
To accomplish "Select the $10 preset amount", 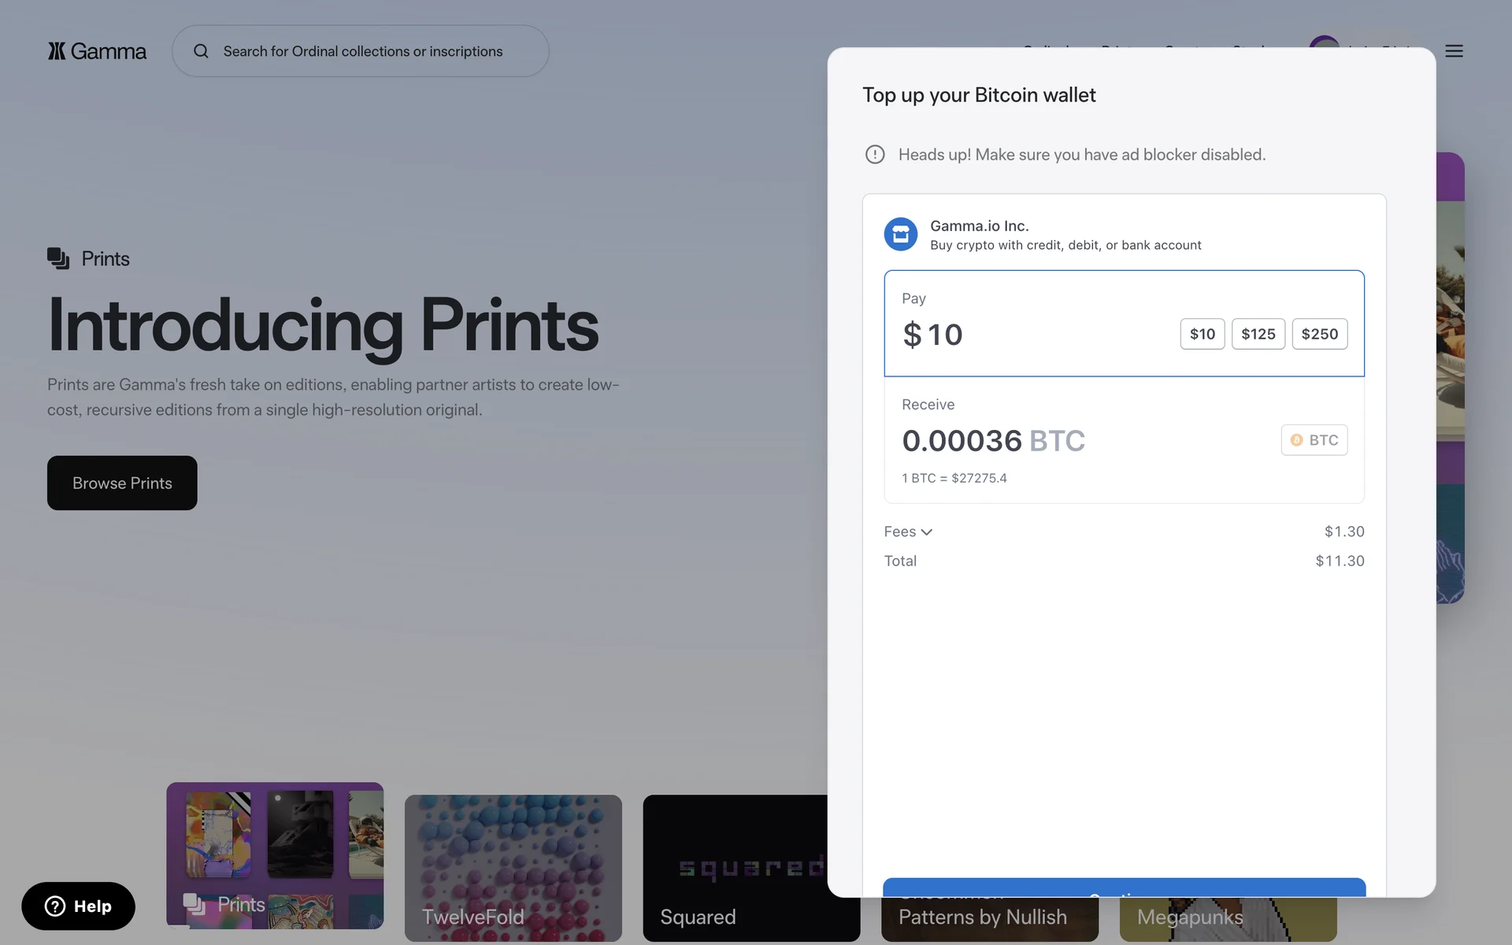I will [1202, 334].
